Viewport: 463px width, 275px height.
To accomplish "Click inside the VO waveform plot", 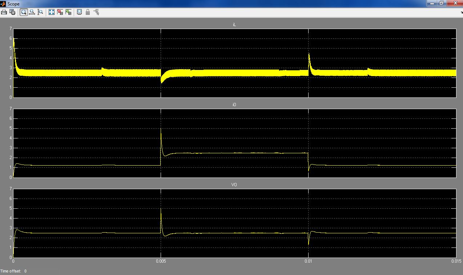I will (x=234, y=223).
